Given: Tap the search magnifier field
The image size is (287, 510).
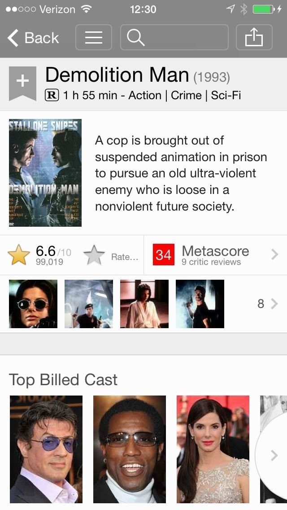Looking at the screenshot, I should 174,37.
